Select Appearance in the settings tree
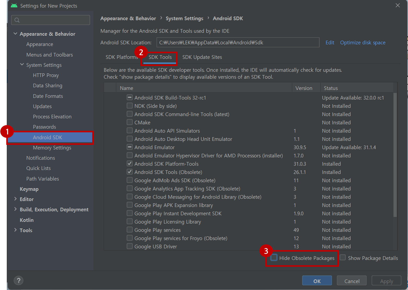Image resolution: width=408 pixels, height=290 pixels. 40,44
